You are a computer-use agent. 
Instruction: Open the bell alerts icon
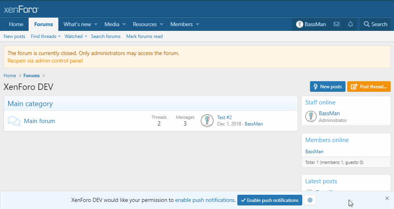(350, 24)
